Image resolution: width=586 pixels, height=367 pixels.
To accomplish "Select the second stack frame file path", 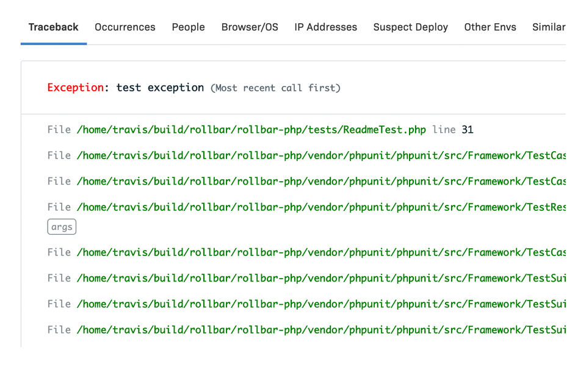I will pyautogui.click(x=321, y=155).
